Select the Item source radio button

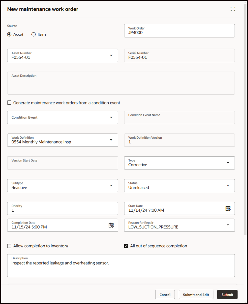point(34,34)
